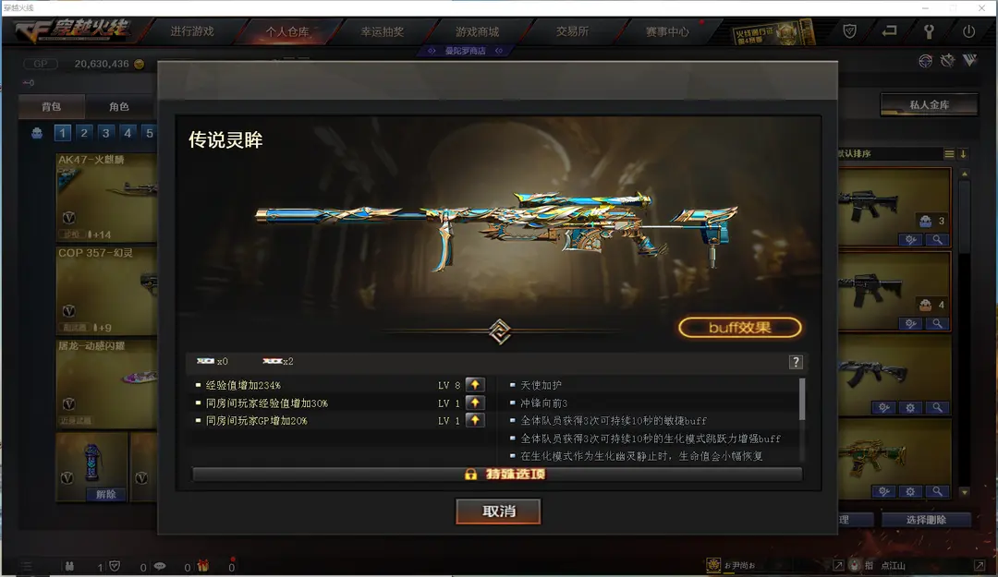998x577 pixels.
Task: Upgrade 同房间玩家经验值增加30% level arrow
Action: pyautogui.click(x=475, y=403)
